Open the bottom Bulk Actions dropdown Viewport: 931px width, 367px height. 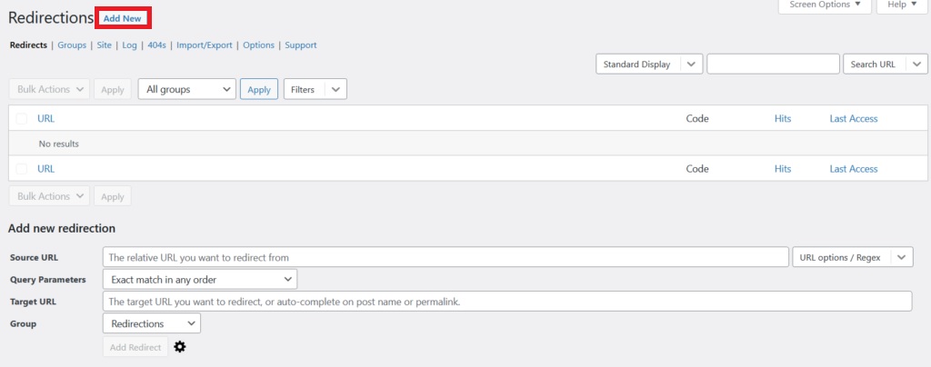(x=49, y=196)
